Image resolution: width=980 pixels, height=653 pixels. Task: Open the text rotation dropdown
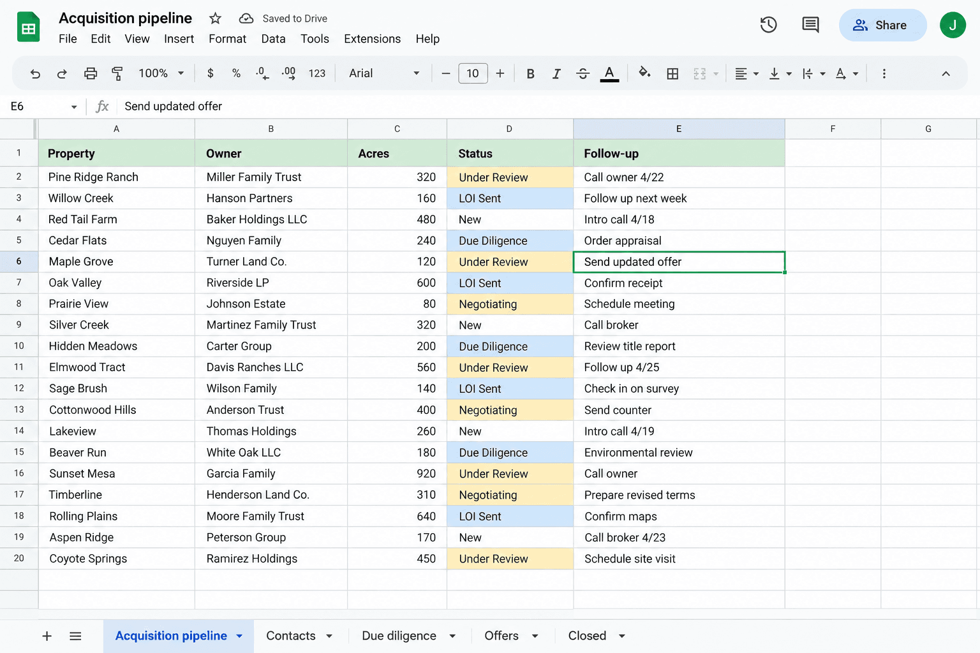[847, 73]
